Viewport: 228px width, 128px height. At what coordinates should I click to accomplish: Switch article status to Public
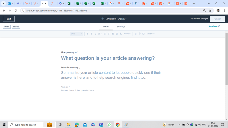click(16, 27)
